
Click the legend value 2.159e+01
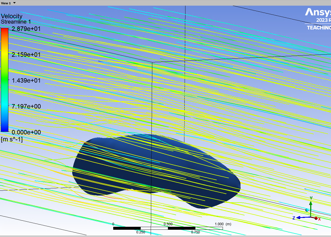26,55
